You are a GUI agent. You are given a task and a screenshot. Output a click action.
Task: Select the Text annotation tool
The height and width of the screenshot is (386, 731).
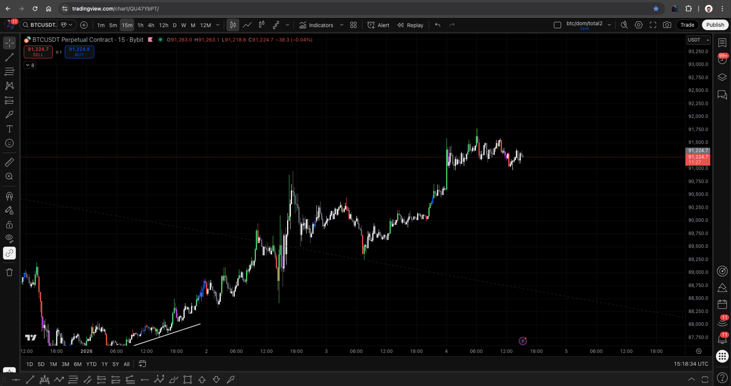click(x=10, y=129)
